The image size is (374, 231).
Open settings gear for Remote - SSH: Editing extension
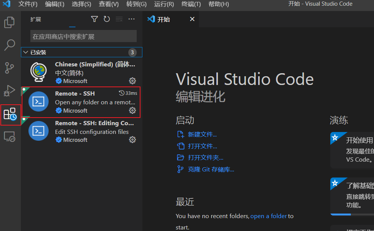pyautogui.click(x=133, y=140)
